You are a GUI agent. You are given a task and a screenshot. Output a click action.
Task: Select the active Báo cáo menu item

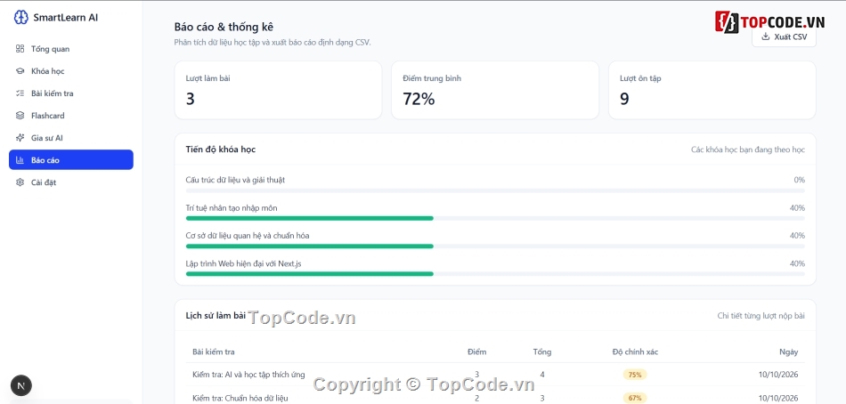click(70, 159)
